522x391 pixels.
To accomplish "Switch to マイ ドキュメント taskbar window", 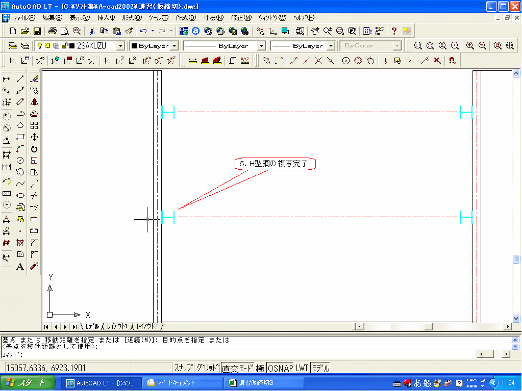I will (182, 383).
